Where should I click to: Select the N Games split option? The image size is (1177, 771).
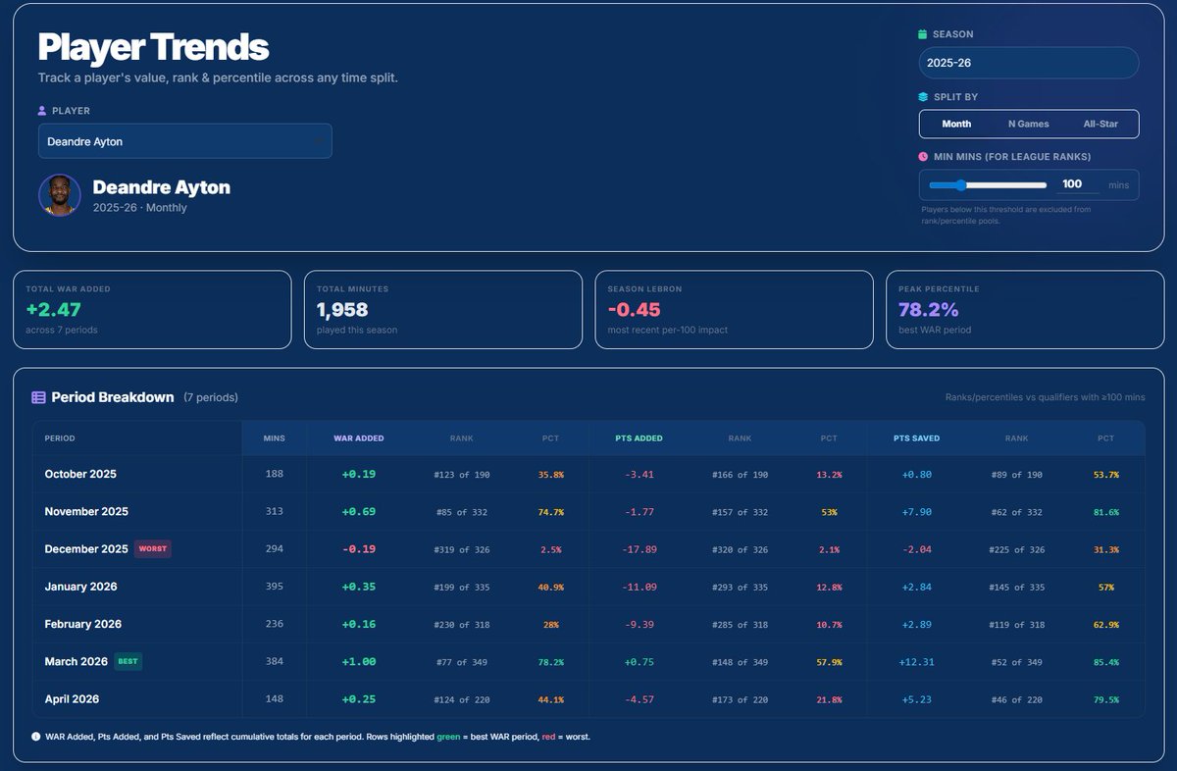[x=1028, y=124]
